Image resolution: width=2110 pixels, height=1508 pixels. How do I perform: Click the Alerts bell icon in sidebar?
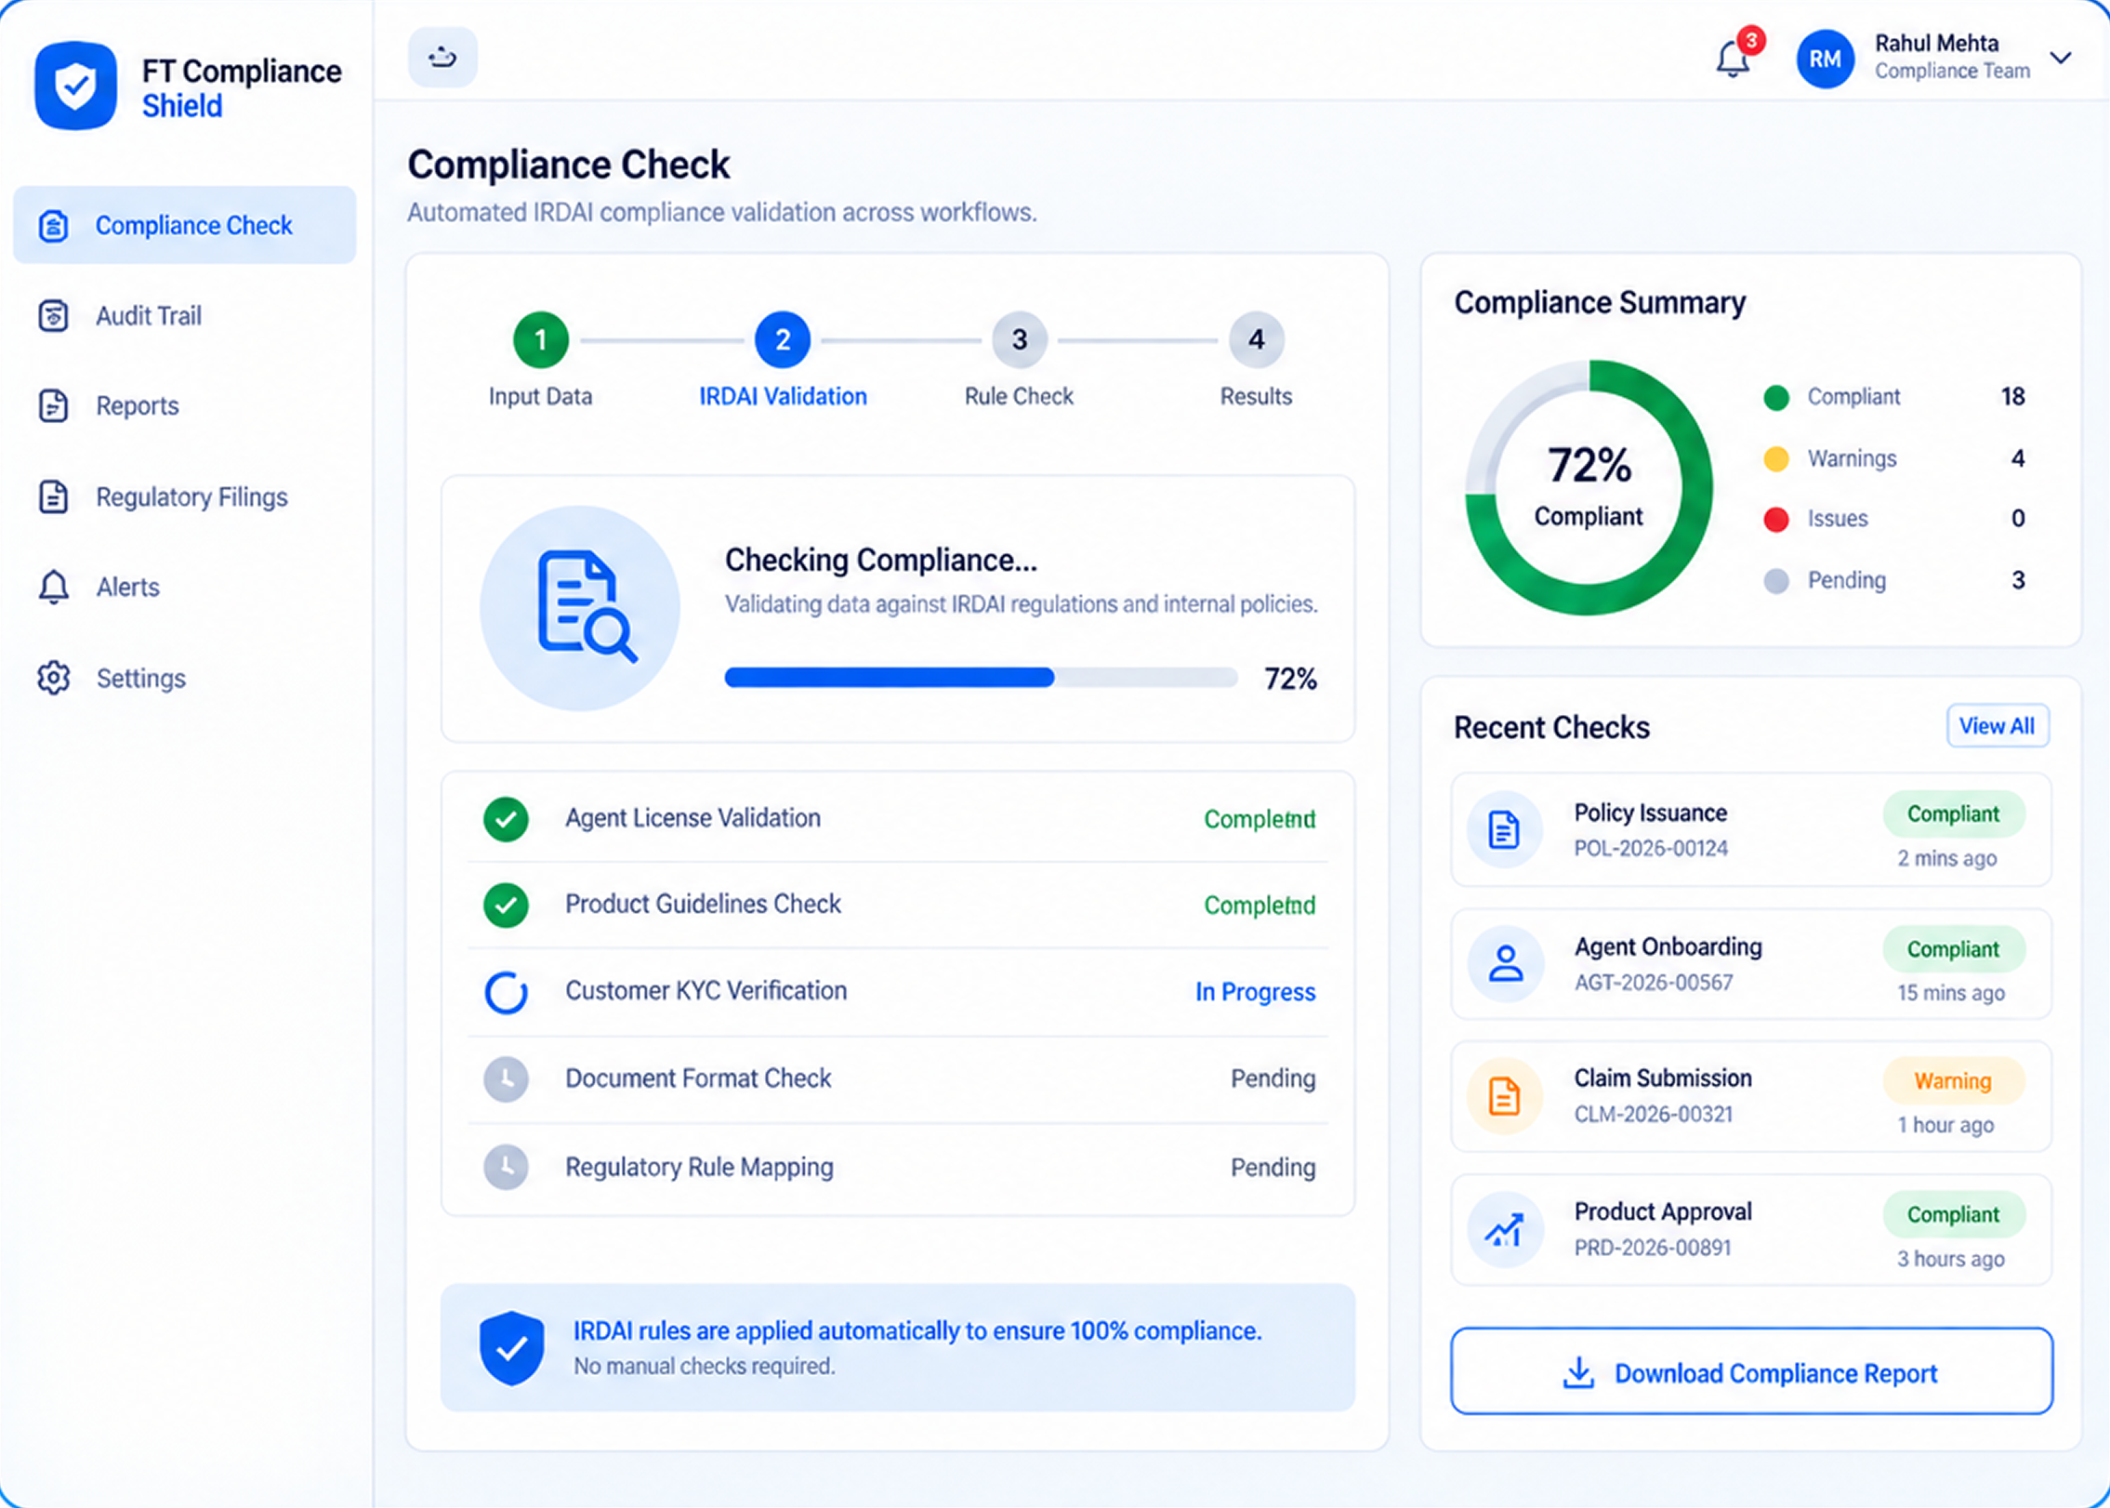click(x=54, y=588)
